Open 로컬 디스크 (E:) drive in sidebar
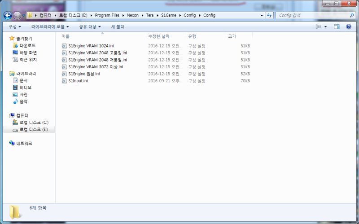Screen dimensions: 359x224 (33, 129)
